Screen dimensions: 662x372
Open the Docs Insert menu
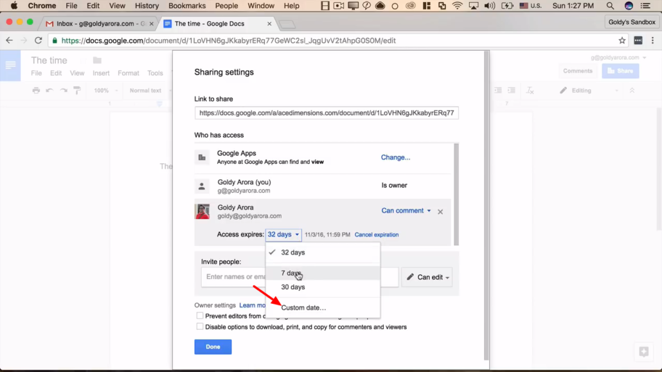coord(101,73)
